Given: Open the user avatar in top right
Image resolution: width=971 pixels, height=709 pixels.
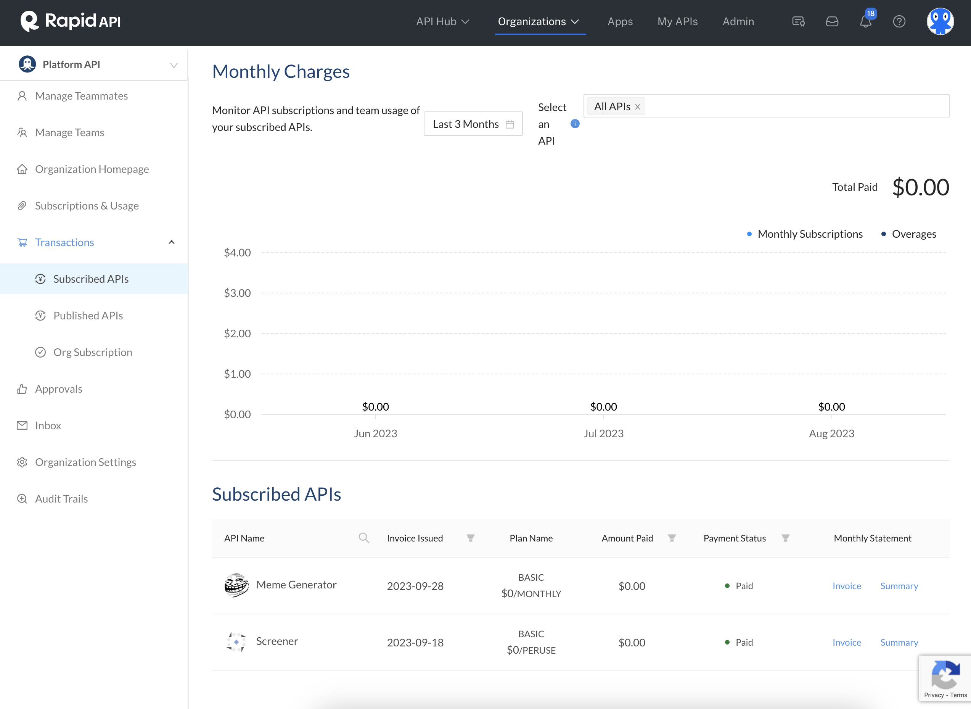Looking at the screenshot, I should [940, 21].
